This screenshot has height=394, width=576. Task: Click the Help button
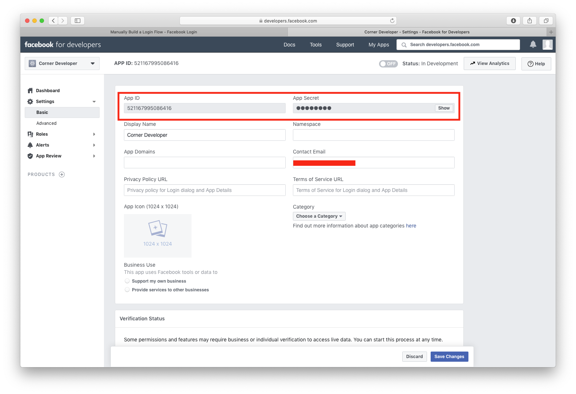[x=536, y=63]
